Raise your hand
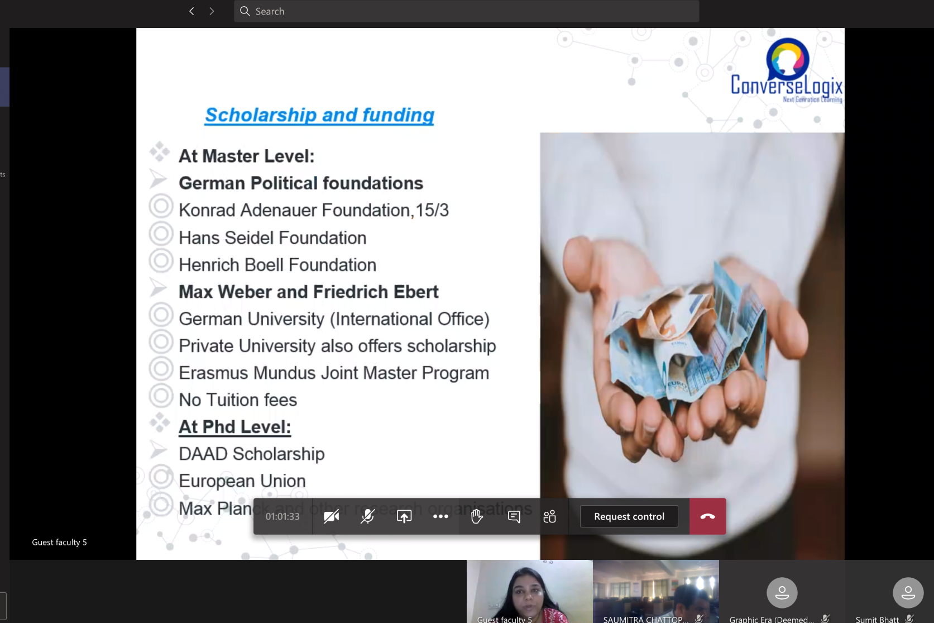The height and width of the screenshot is (623, 934). tap(477, 516)
